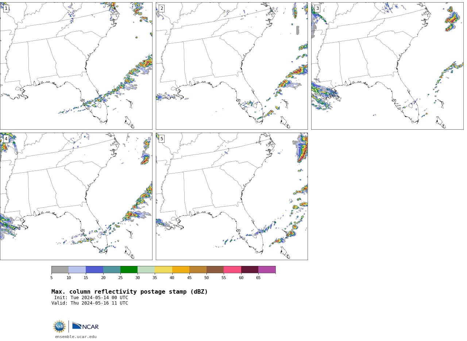Click the colorbar tick label 5
Screen dimensions: 467x341
click(51, 278)
